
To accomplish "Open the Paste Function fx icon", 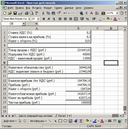I will (x=92, y=13).
